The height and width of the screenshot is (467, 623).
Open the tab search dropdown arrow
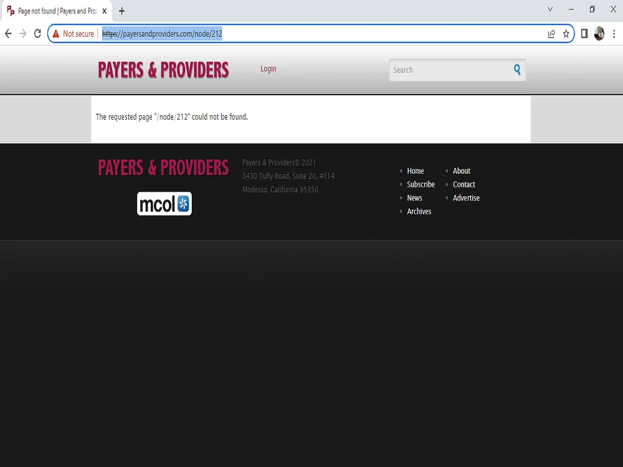point(550,9)
